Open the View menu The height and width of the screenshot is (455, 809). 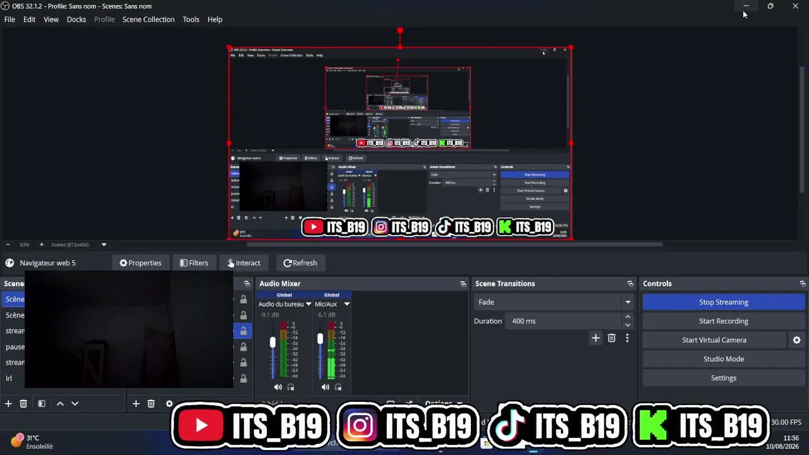51,20
